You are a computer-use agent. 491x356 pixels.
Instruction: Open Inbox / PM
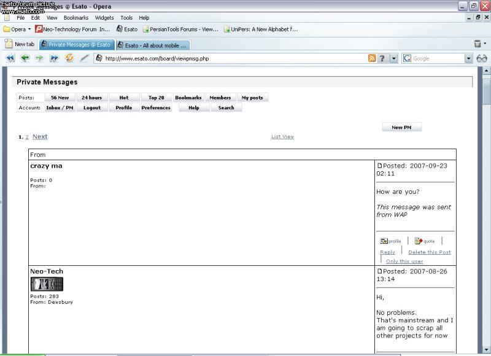coord(60,107)
